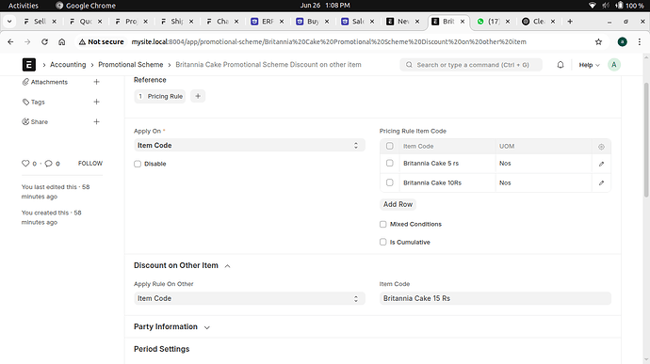The width and height of the screenshot is (650, 364).
Task: Add a tag using the plus icon
Action: [96, 102]
